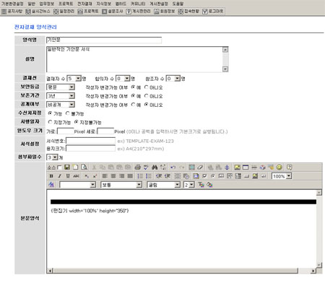Open the 기본환경설정 menu
This screenshot has height=288, width=325.
click(12, 4)
